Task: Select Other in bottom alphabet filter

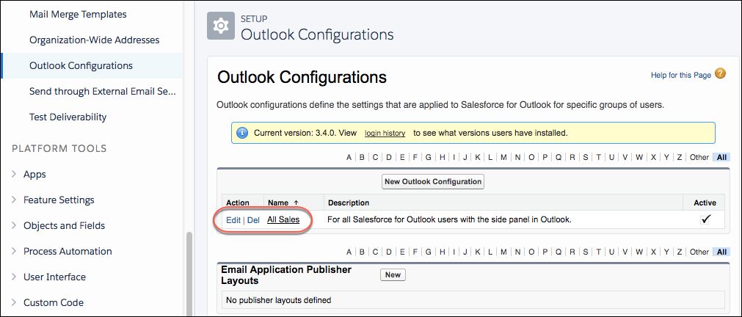Action: (x=699, y=252)
